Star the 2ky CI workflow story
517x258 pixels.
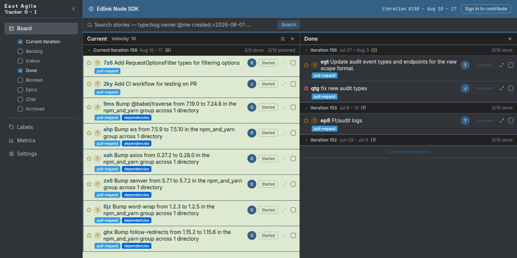click(x=89, y=84)
